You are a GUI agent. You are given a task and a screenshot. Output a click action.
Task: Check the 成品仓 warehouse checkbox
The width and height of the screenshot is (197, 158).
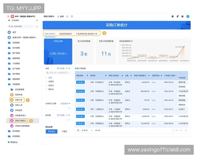[x=46, y=86]
